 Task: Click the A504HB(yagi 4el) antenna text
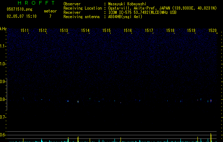pyautogui.click(x=125, y=17)
